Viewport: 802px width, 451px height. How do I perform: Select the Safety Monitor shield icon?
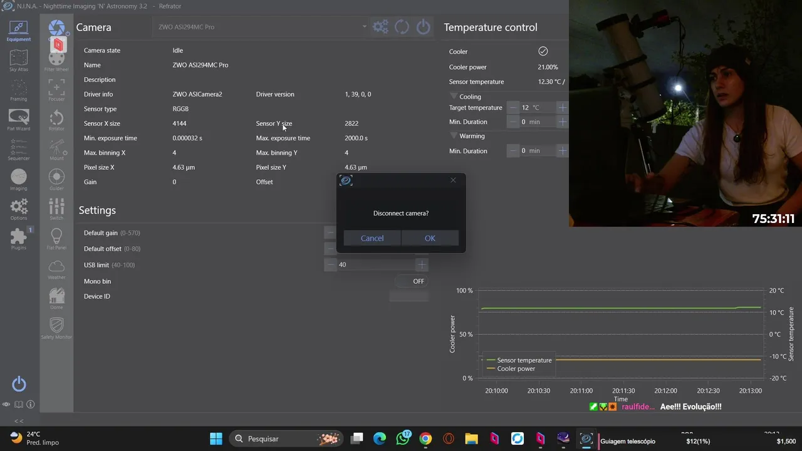coord(56,328)
